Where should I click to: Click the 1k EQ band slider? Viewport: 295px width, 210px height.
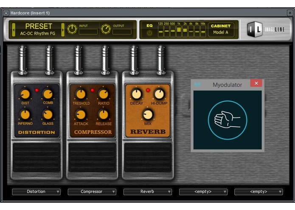[x=179, y=31]
